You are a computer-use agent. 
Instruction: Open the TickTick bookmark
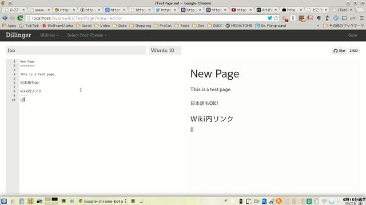coord(29,26)
